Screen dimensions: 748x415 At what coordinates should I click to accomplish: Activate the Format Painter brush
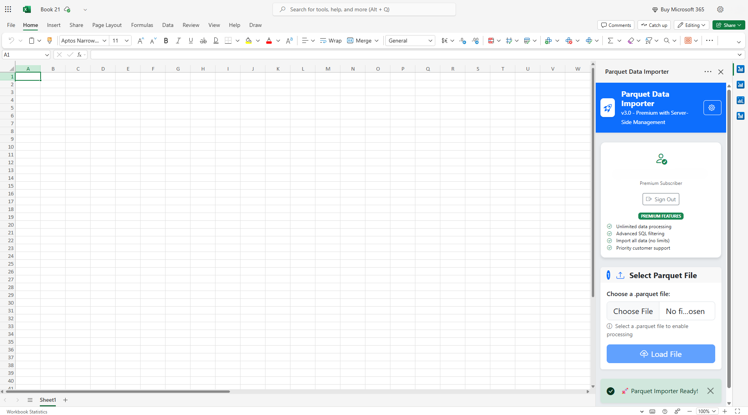[x=50, y=41]
